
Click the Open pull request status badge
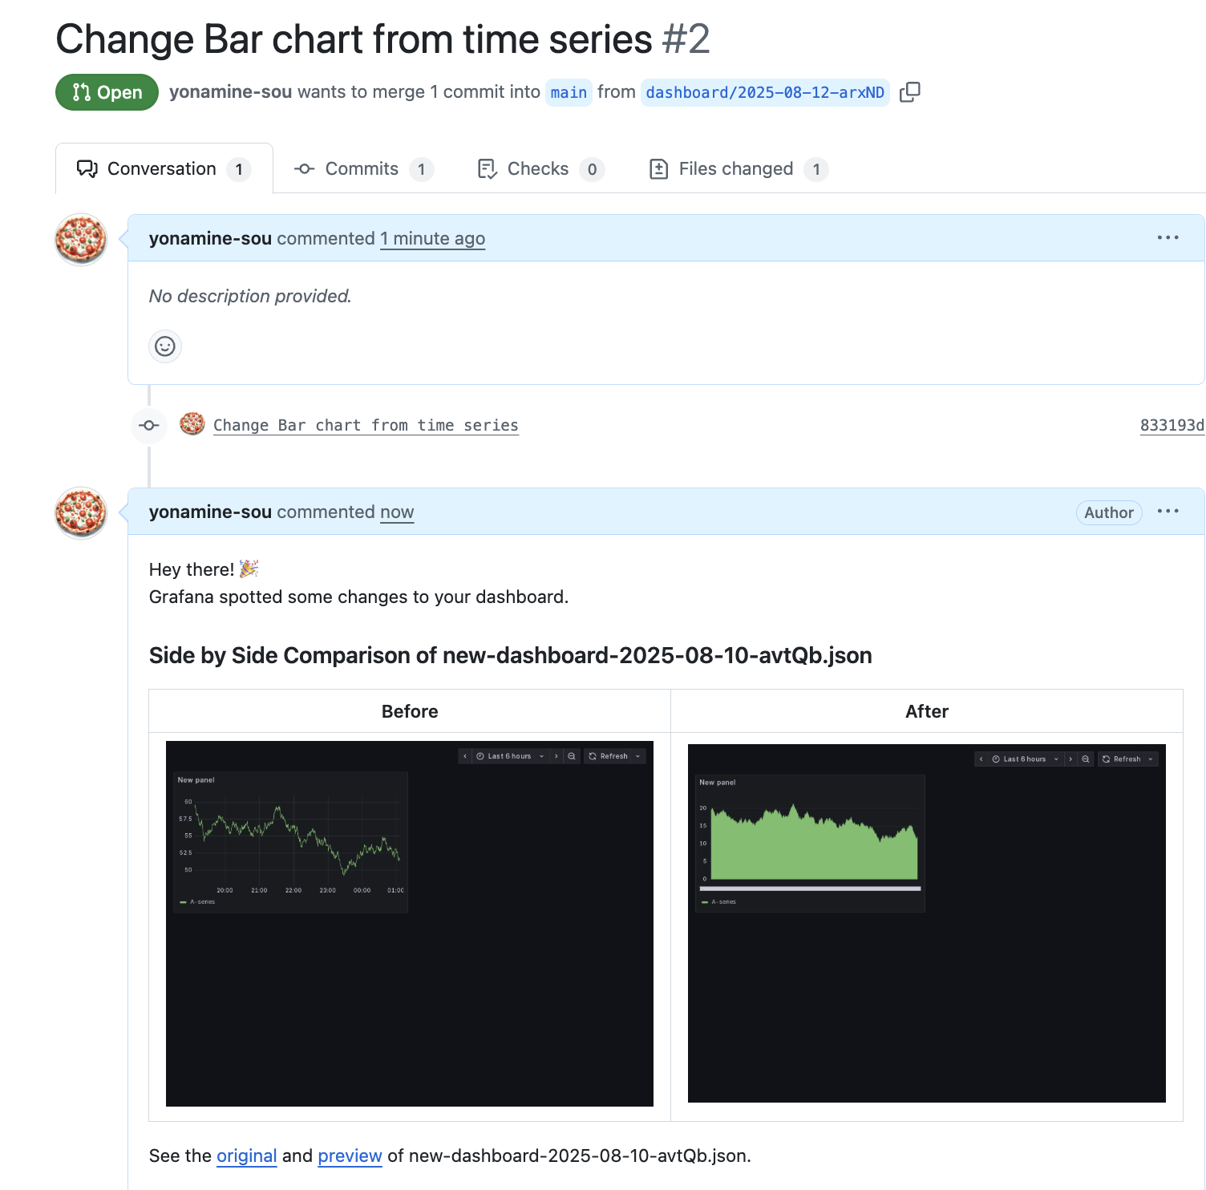[107, 92]
